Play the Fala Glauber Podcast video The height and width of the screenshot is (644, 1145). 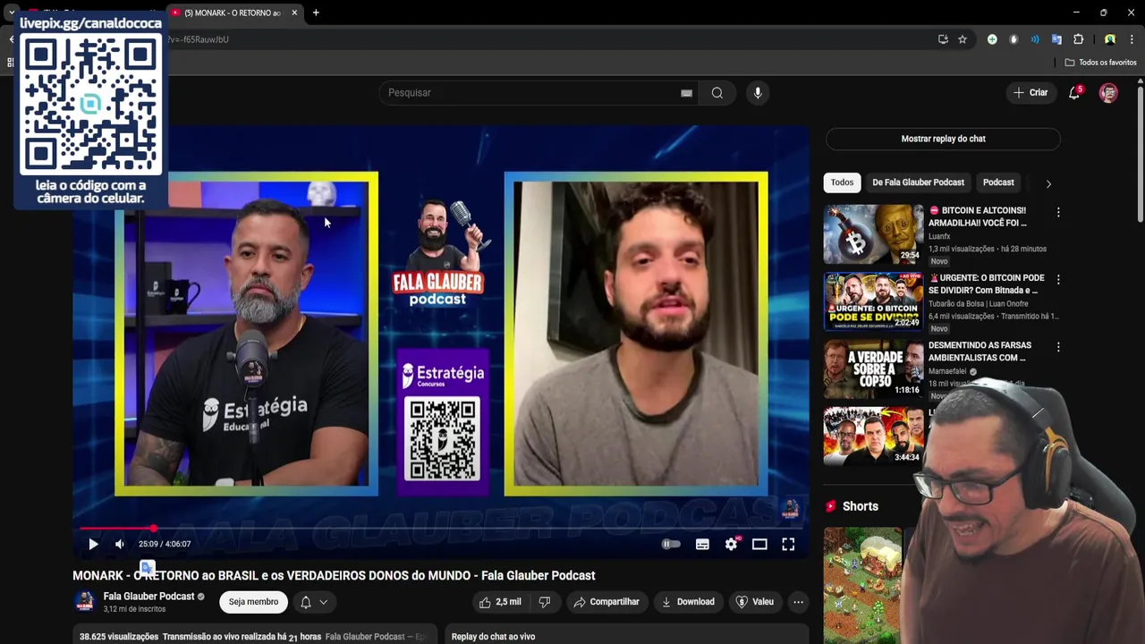[x=93, y=544]
